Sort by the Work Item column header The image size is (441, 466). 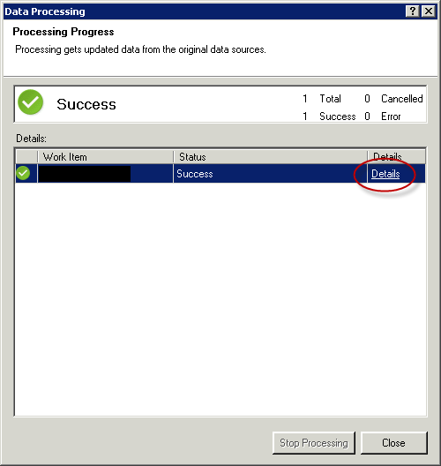(x=106, y=156)
